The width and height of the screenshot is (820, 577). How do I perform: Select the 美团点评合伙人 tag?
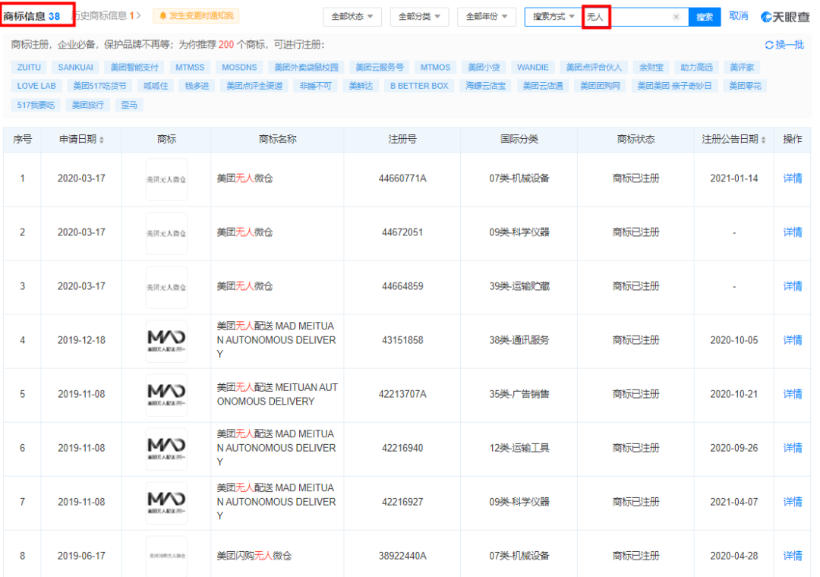point(594,68)
